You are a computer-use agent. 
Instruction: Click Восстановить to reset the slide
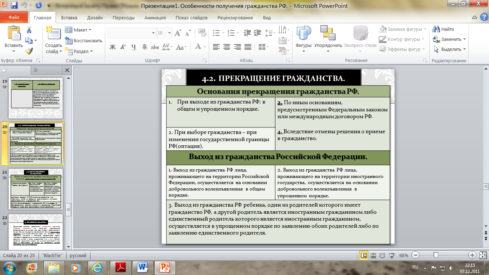click(x=84, y=40)
